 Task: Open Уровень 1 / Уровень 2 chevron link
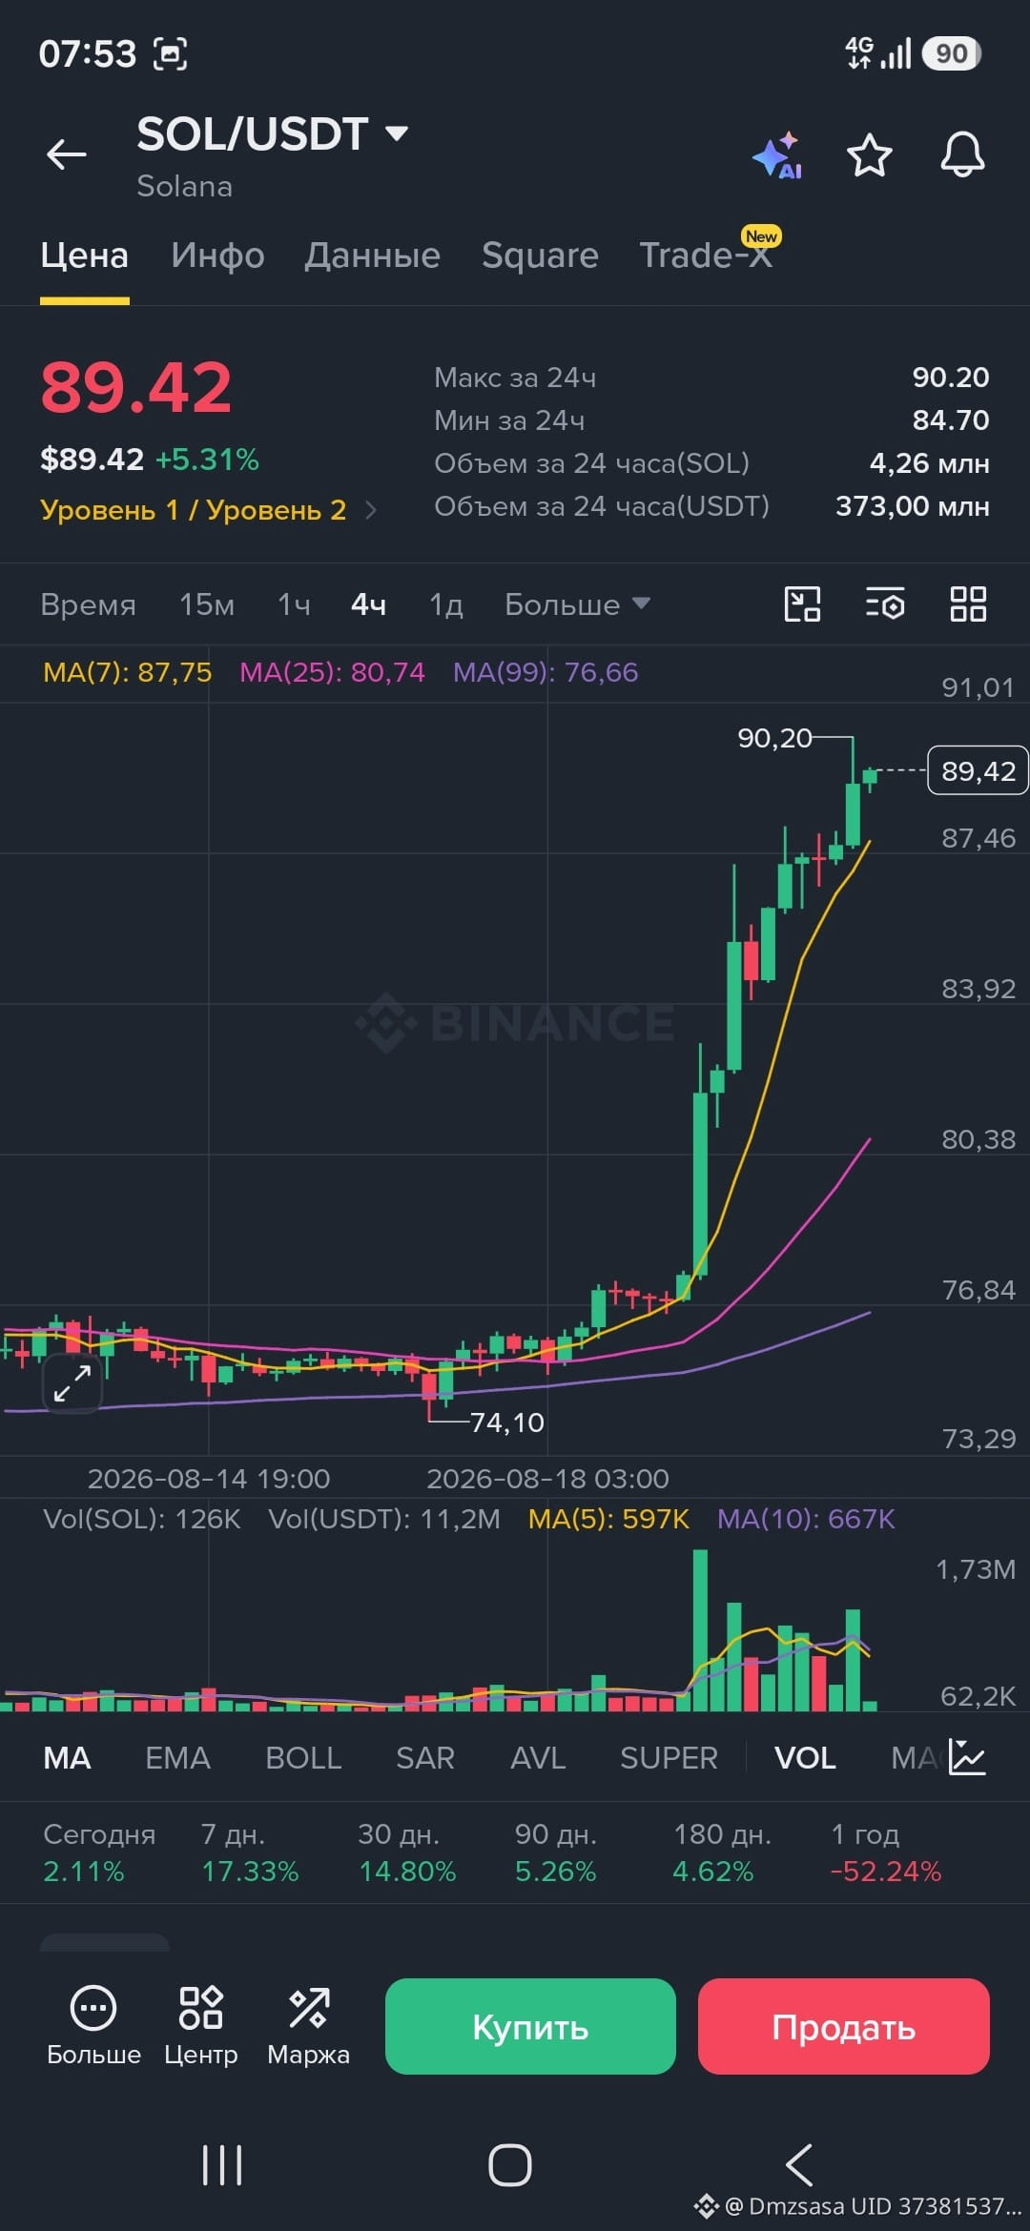[x=208, y=510]
